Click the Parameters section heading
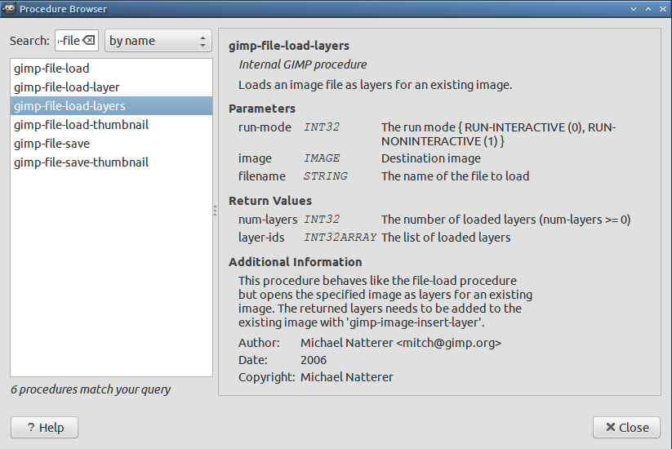The height and width of the screenshot is (449, 672). tap(262, 109)
